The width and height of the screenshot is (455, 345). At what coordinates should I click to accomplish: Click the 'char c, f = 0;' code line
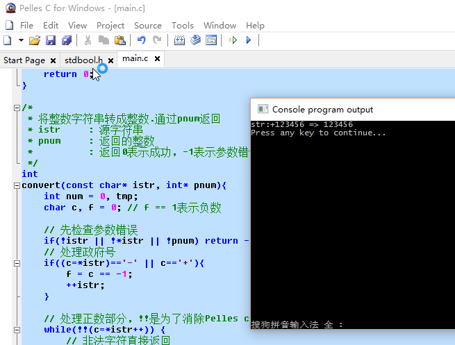pos(83,208)
